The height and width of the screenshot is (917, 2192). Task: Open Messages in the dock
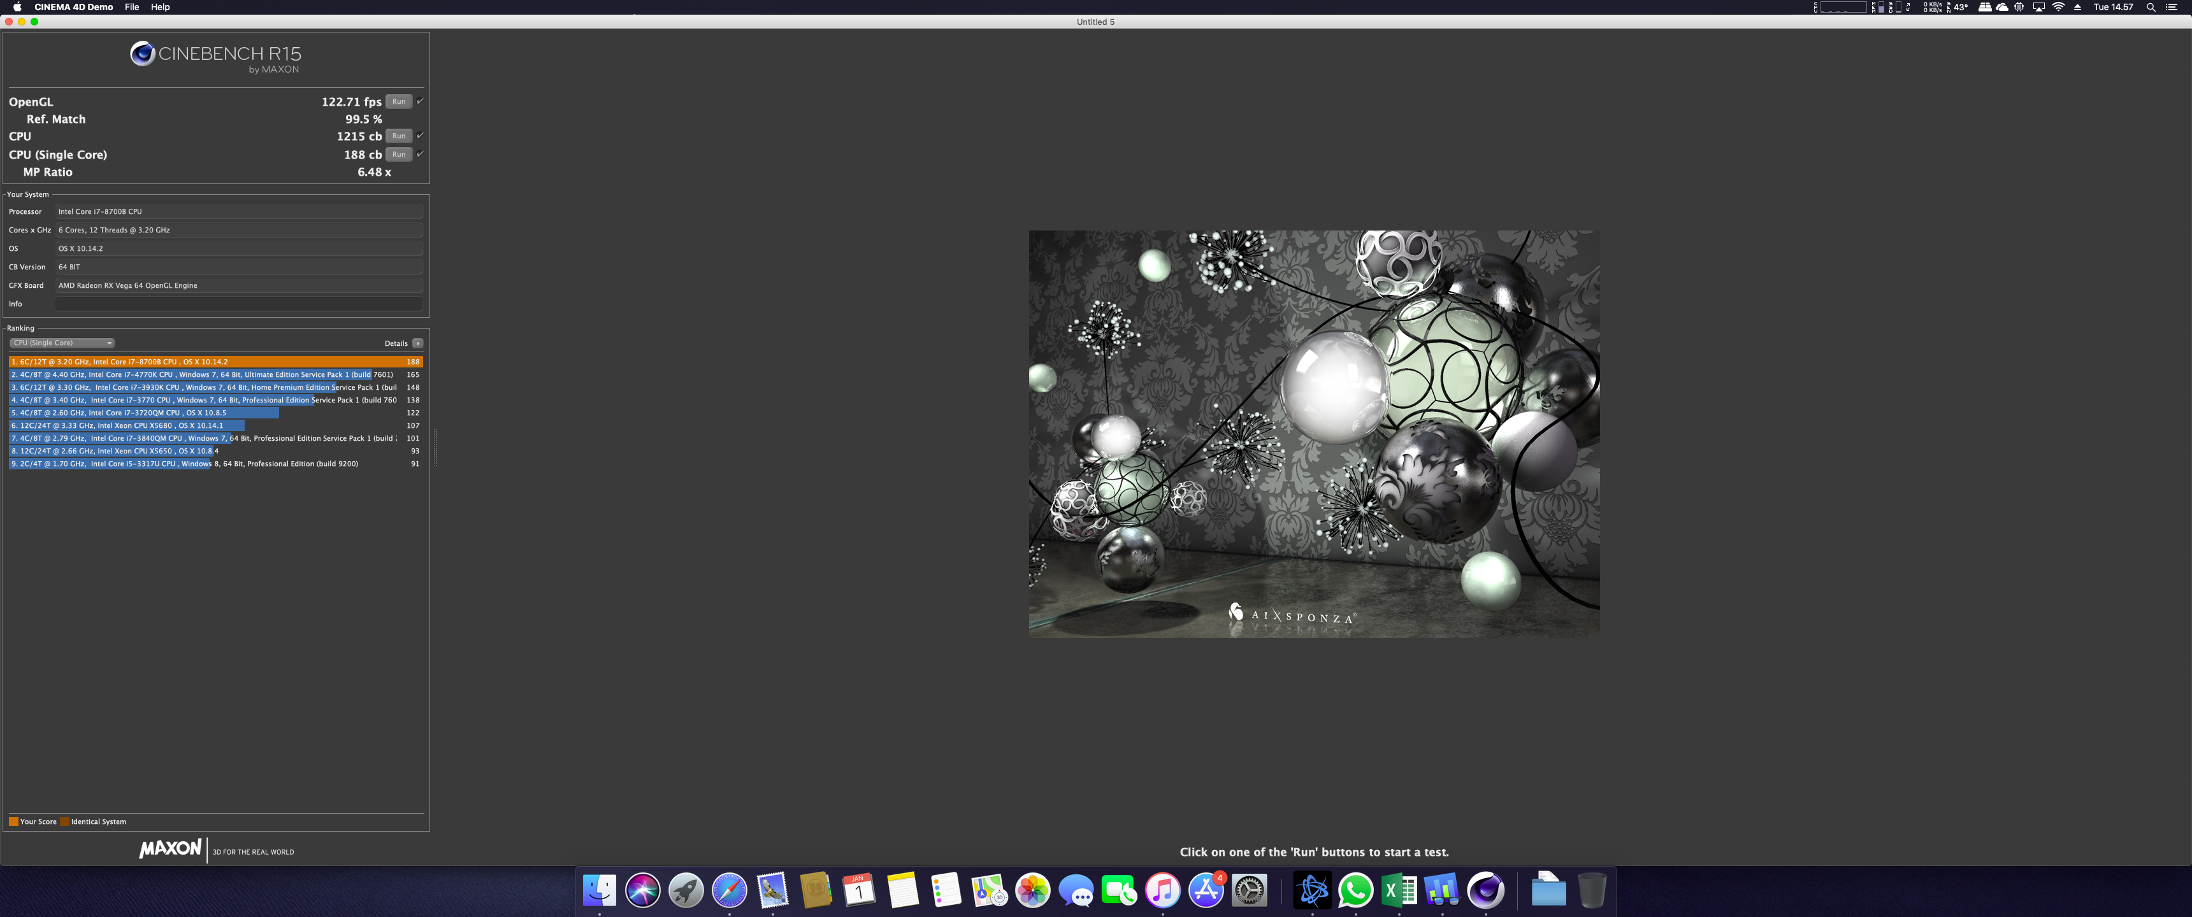tap(1076, 891)
